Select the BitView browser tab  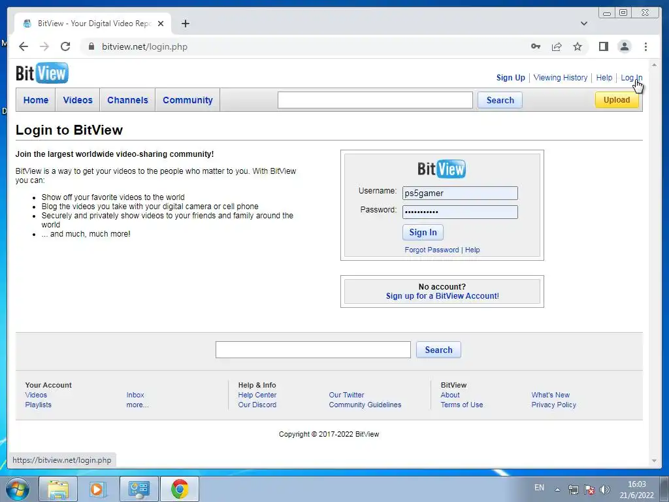93,24
